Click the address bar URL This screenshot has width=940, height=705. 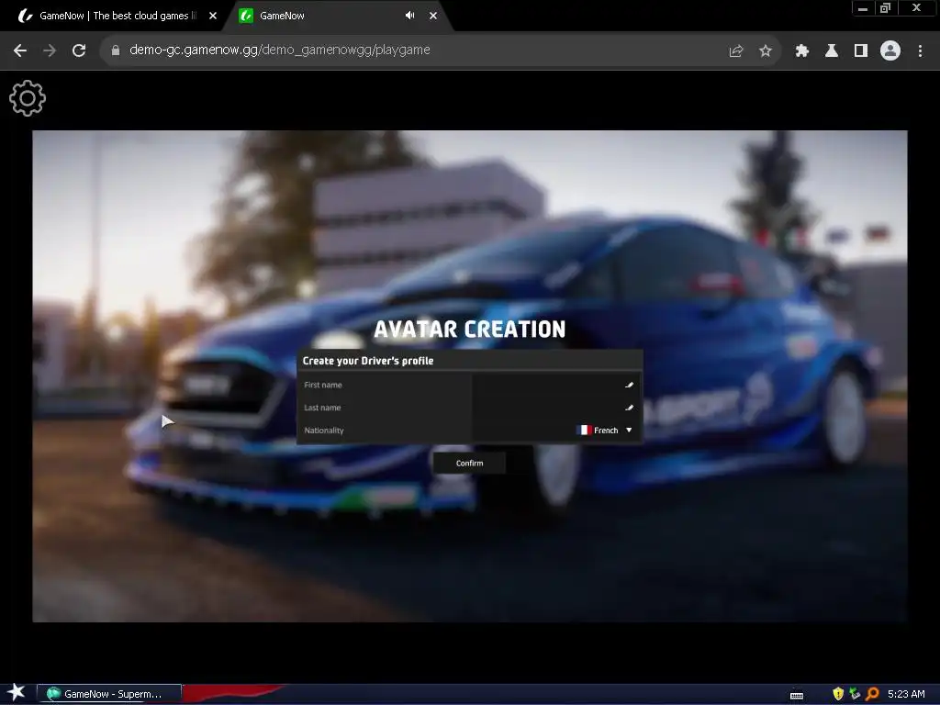[x=279, y=50]
